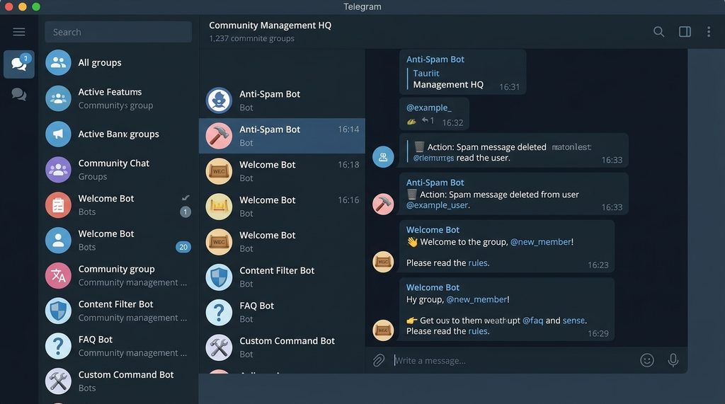Click the Search field in sidebar

coord(118,32)
